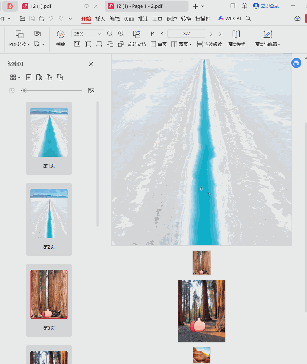Toggle continuous reading 连续阅读
Screen dimensions: 307x364
click(210, 44)
